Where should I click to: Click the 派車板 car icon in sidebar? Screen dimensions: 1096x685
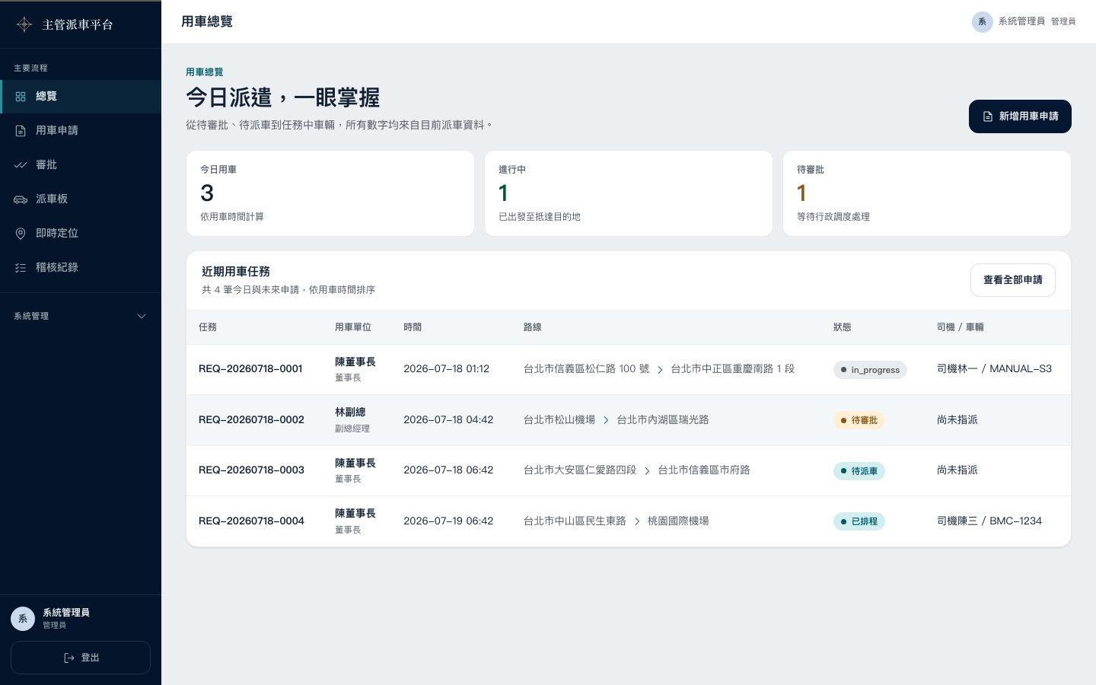[x=21, y=199]
